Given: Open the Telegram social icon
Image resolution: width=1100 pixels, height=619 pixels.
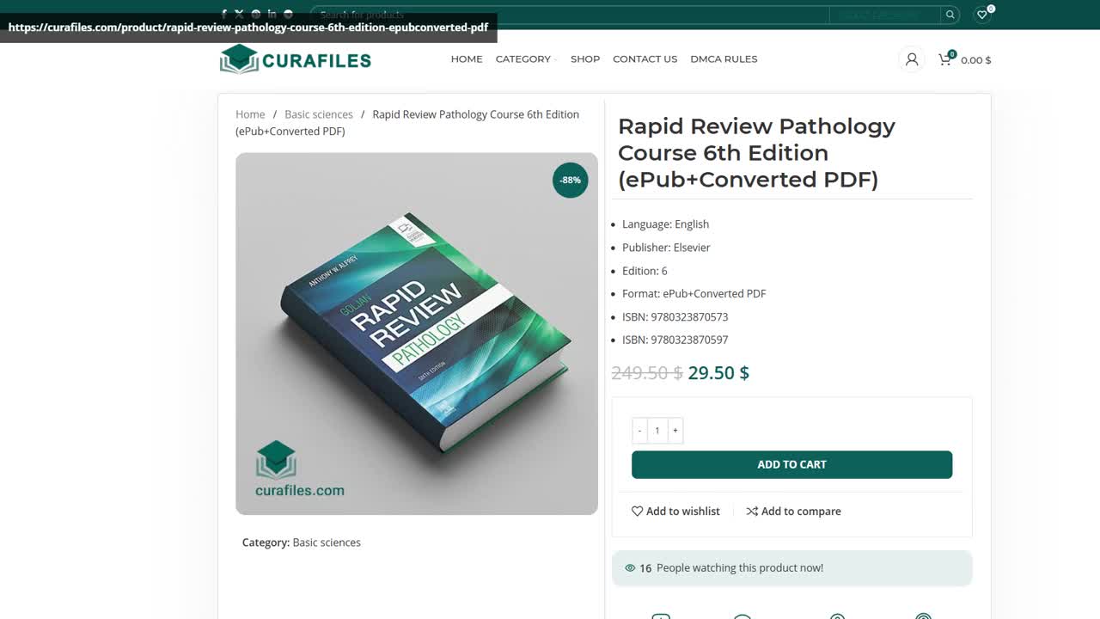Looking at the screenshot, I should (287, 14).
